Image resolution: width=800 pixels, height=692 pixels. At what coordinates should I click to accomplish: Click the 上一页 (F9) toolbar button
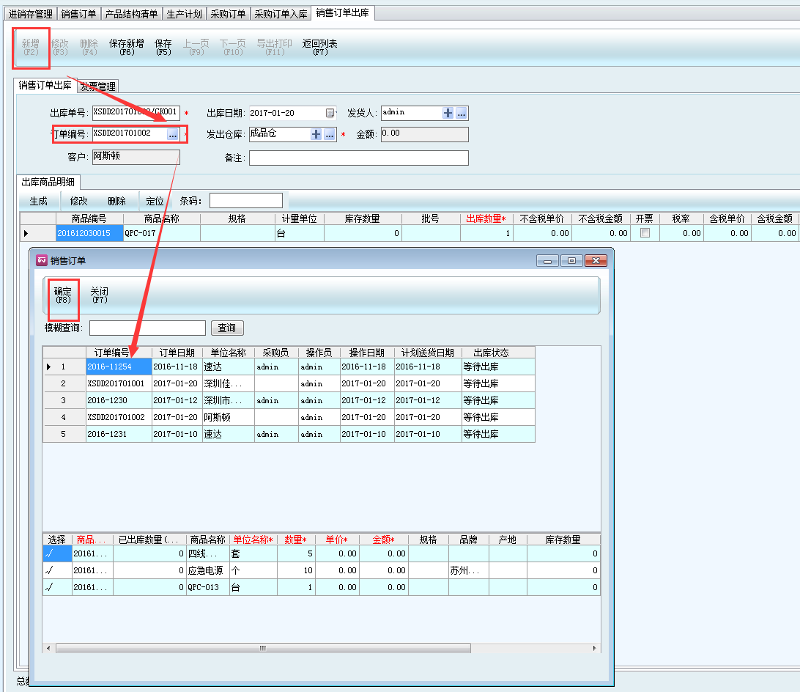click(196, 47)
